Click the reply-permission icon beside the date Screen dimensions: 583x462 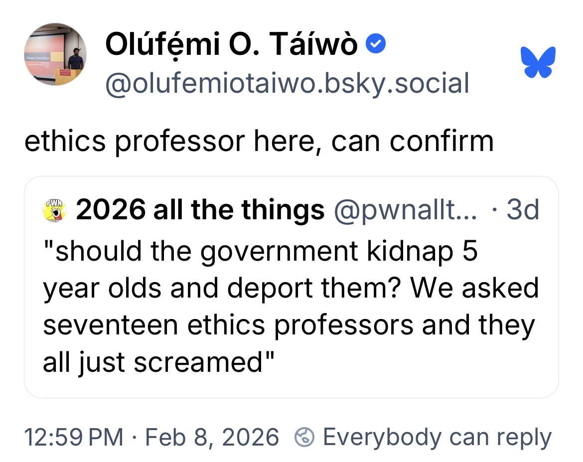[304, 437]
